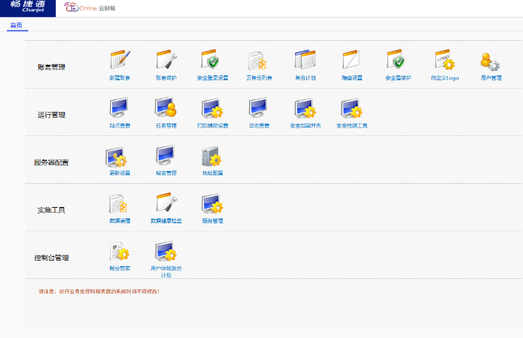Switch to the 首页 tab
This screenshot has height=338, width=523.
(x=16, y=25)
